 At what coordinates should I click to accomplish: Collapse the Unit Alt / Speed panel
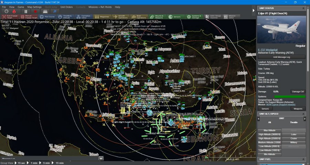pos(303,114)
